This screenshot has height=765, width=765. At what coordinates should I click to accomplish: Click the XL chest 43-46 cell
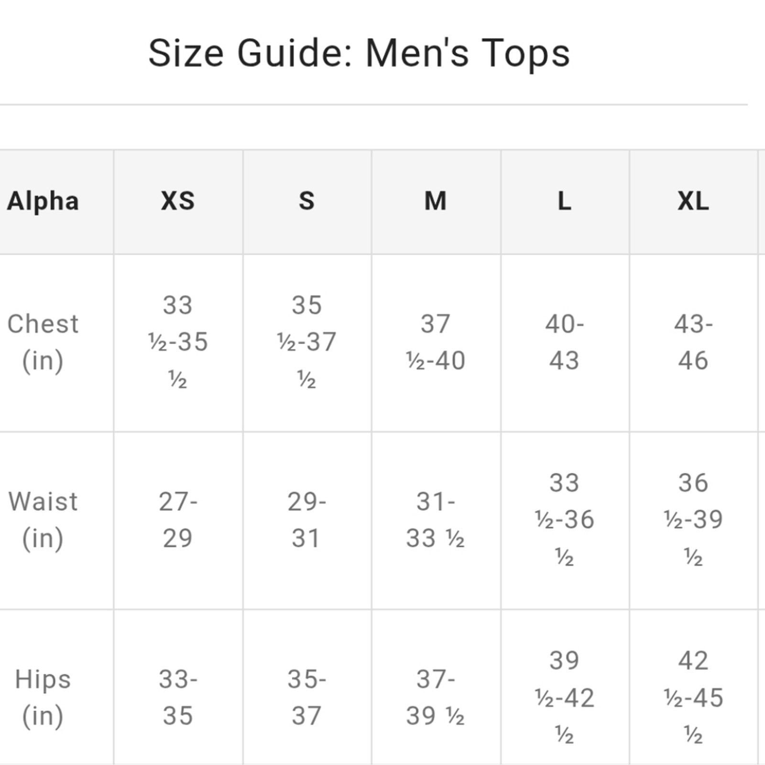[694, 343]
